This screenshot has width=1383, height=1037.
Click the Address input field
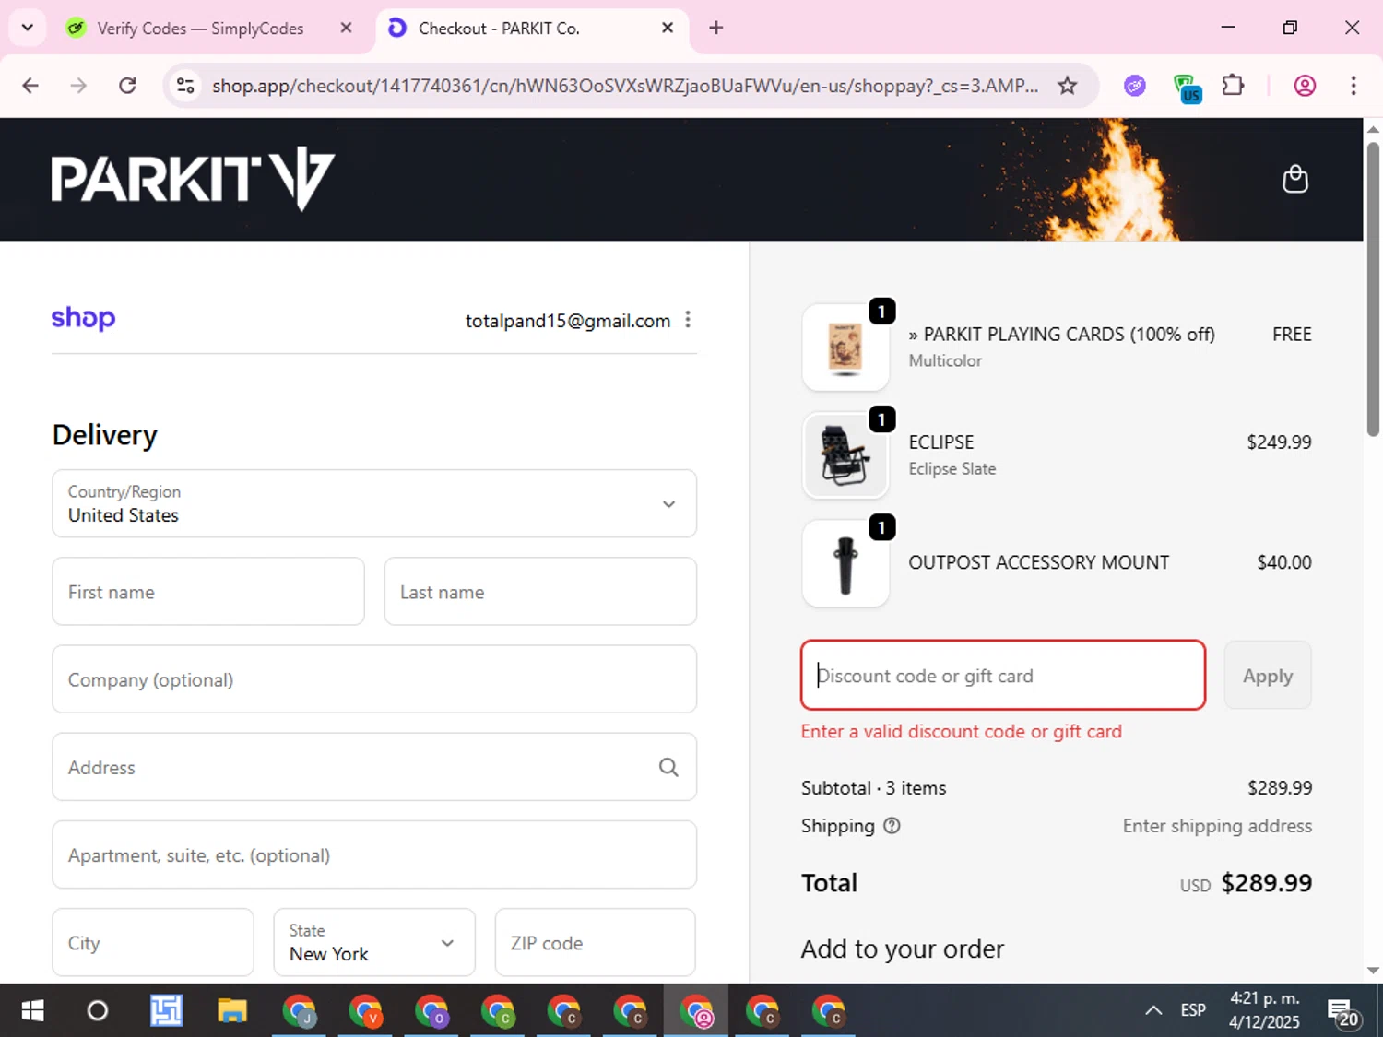(374, 767)
